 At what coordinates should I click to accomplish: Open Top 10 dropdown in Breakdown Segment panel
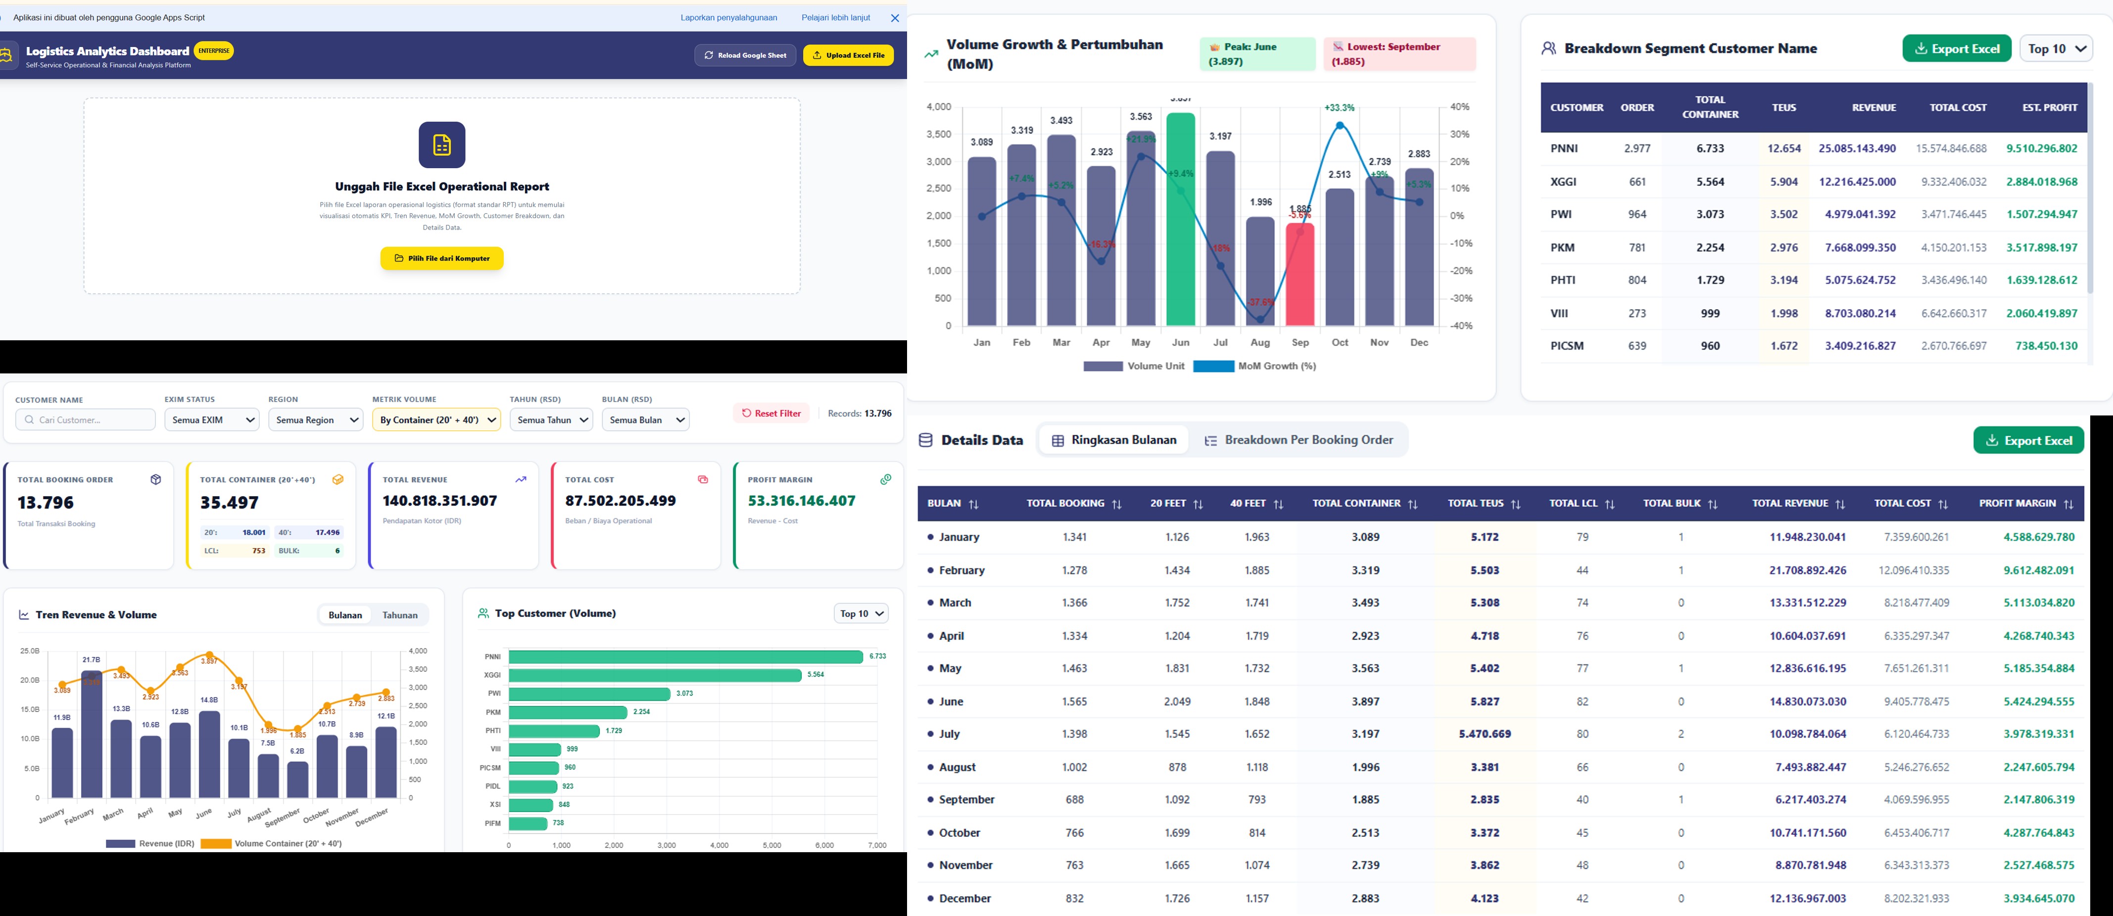(2057, 48)
